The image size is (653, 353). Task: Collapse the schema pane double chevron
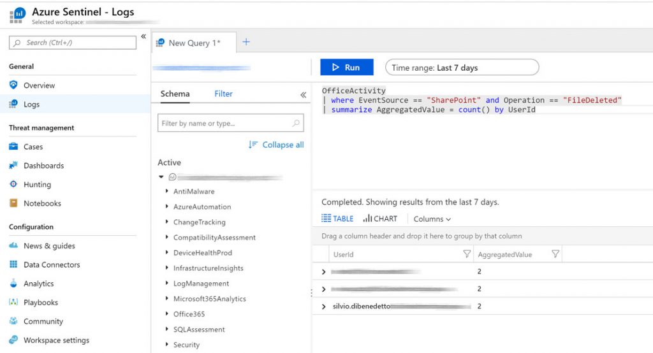click(x=303, y=94)
